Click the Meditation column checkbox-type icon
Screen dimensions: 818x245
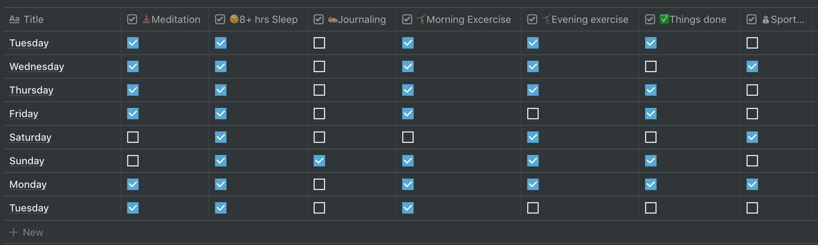(132, 19)
